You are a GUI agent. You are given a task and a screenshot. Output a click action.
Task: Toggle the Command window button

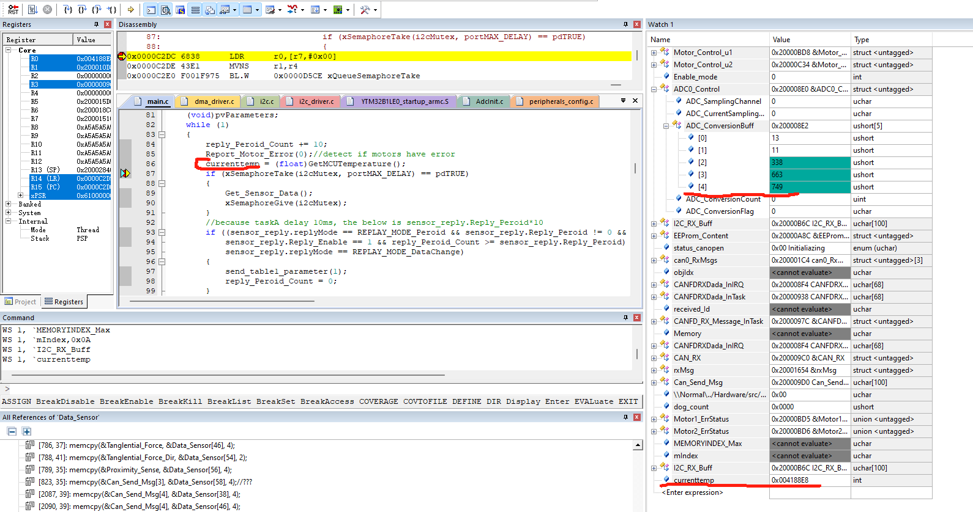(151, 9)
